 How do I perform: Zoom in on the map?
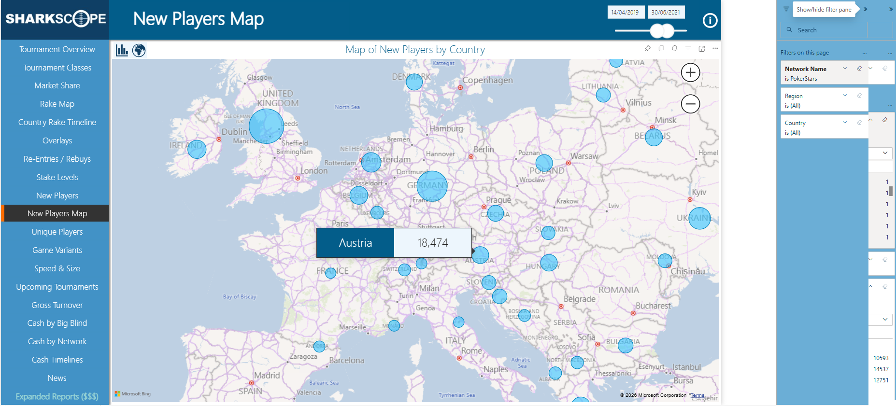click(690, 72)
